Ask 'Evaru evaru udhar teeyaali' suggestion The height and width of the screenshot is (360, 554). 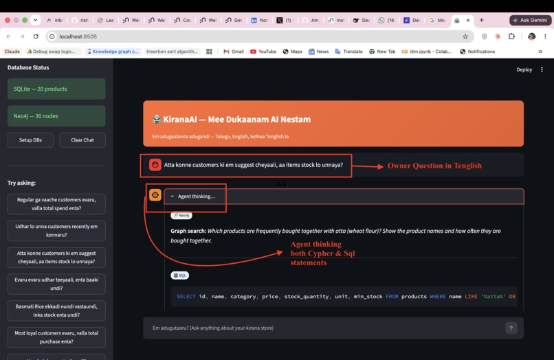[x=56, y=284]
